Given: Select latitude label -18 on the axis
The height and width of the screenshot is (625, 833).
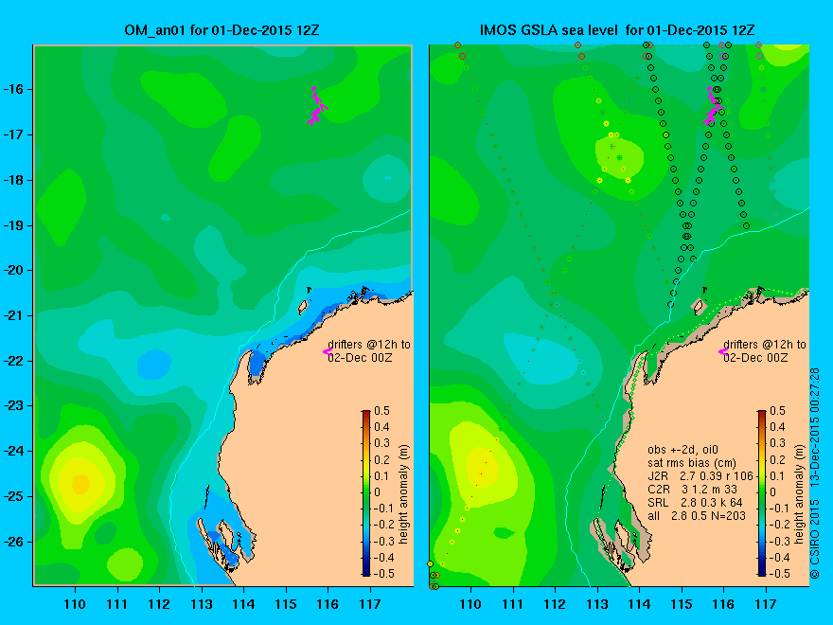Looking at the screenshot, I should [x=14, y=180].
